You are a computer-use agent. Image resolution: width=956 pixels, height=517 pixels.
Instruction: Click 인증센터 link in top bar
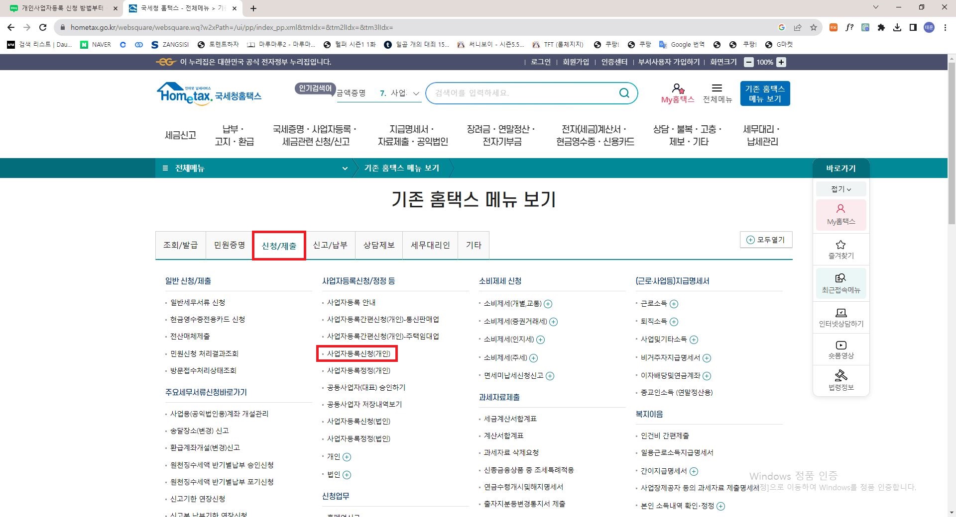pos(614,62)
